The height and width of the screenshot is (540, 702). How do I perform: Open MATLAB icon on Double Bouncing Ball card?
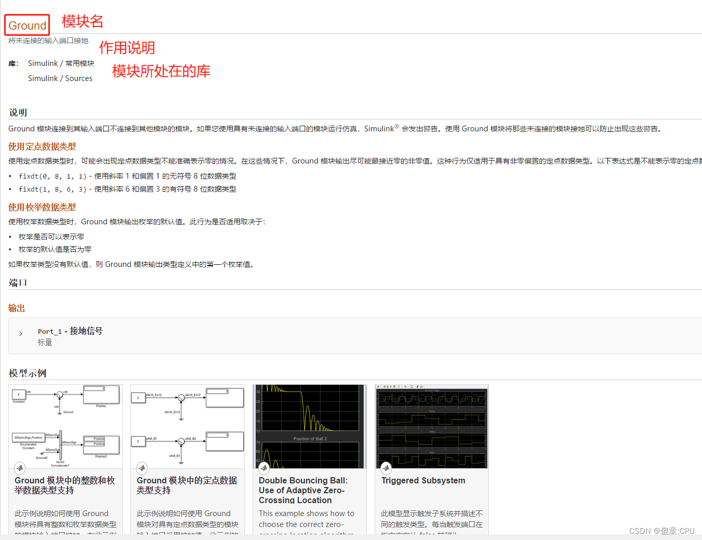(x=264, y=468)
